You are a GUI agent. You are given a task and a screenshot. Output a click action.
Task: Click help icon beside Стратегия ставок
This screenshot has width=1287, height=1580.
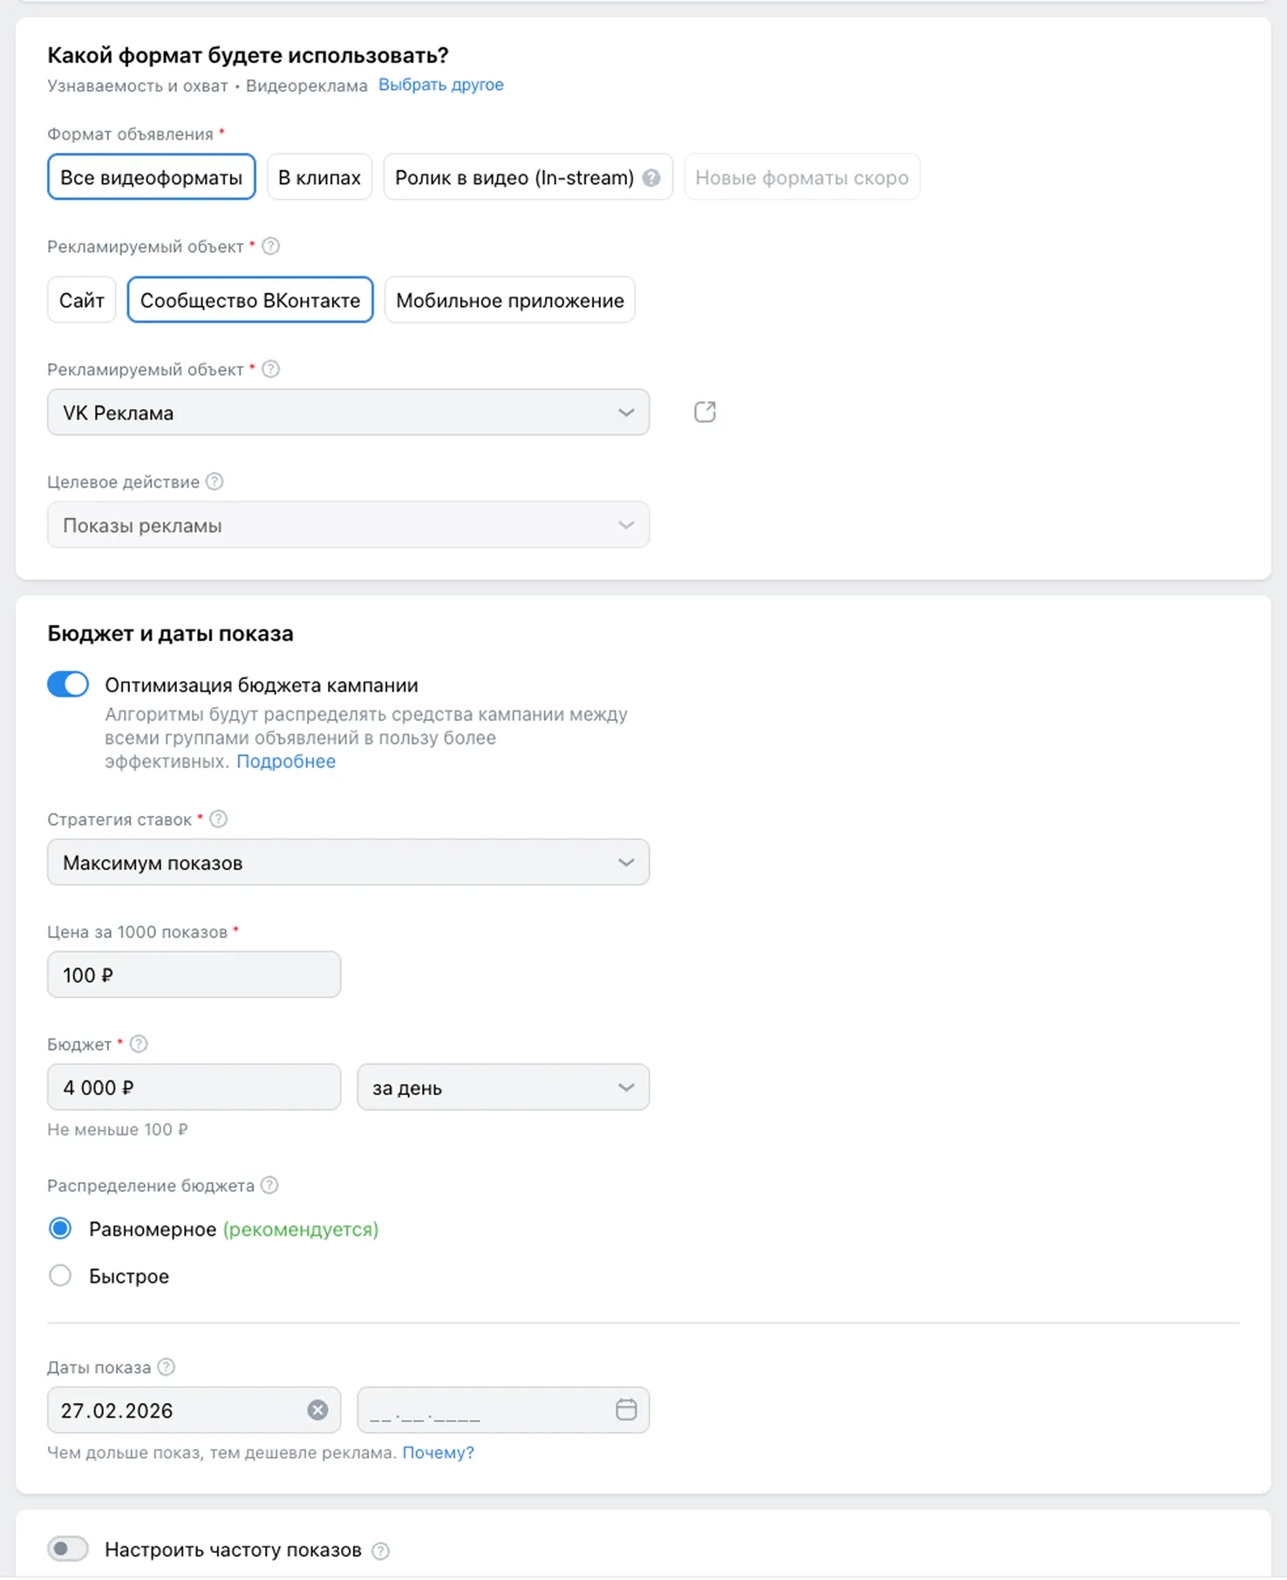[219, 819]
